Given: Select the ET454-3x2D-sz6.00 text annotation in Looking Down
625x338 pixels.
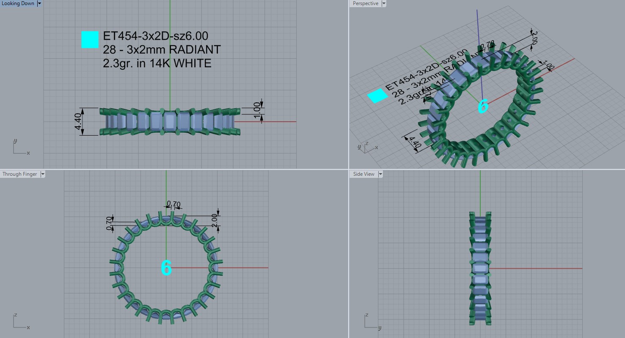Looking at the screenshot, I should point(155,36).
